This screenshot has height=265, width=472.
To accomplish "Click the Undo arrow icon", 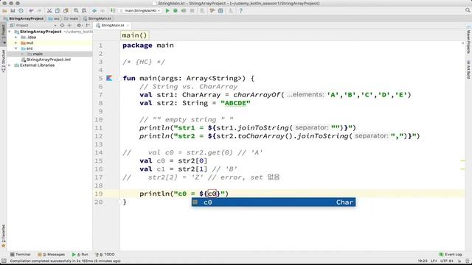I will 31,10.
